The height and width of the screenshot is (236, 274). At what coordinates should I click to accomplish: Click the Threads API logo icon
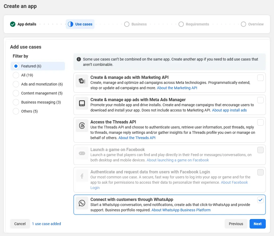(x=82, y=126)
